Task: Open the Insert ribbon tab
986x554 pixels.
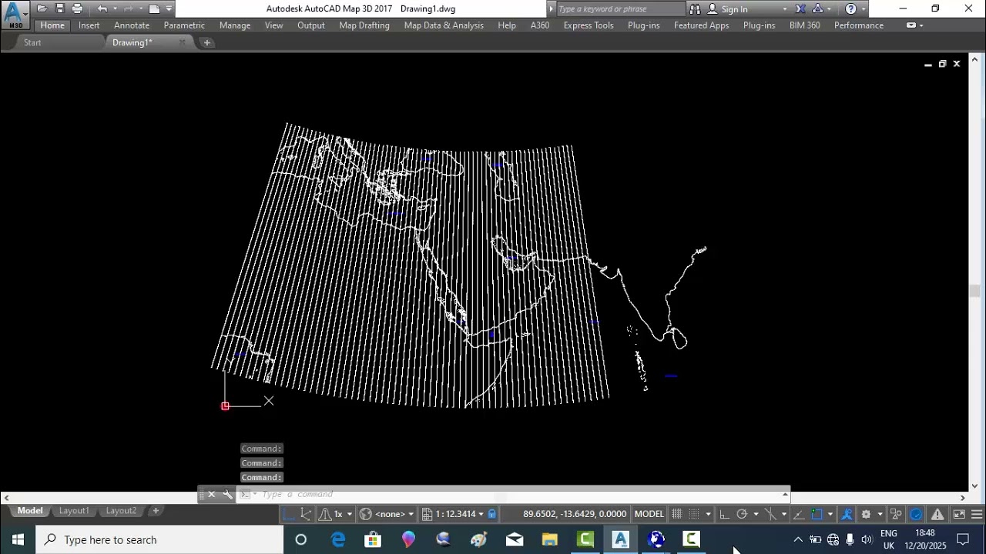Action: [x=89, y=25]
